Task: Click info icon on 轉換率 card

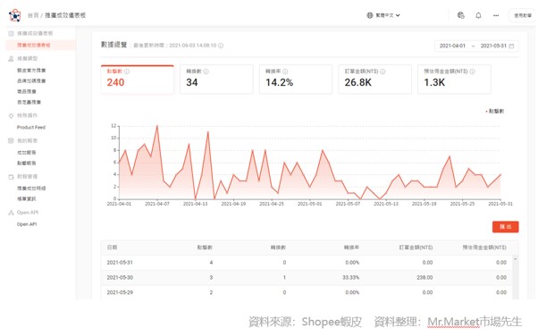Action: [285, 71]
